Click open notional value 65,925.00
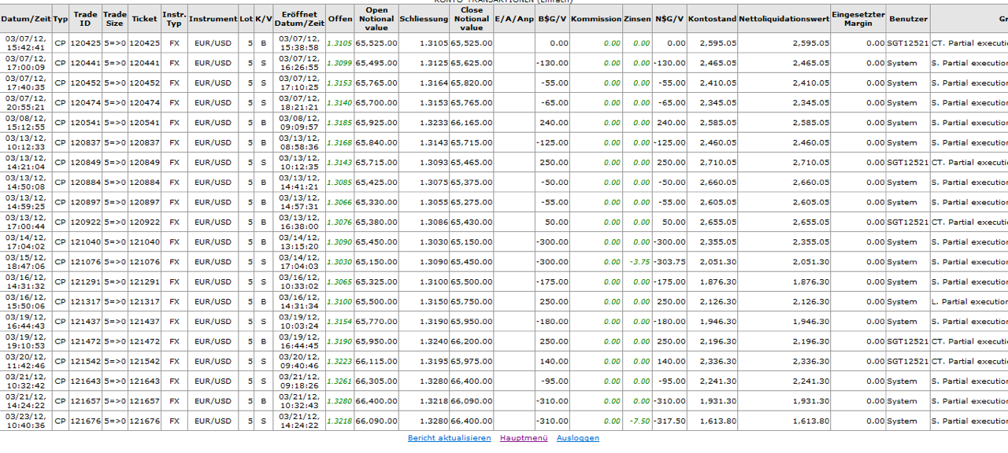The width and height of the screenshot is (1008, 453). coord(376,123)
